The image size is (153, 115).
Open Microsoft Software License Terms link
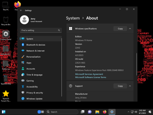pos(91,77)
